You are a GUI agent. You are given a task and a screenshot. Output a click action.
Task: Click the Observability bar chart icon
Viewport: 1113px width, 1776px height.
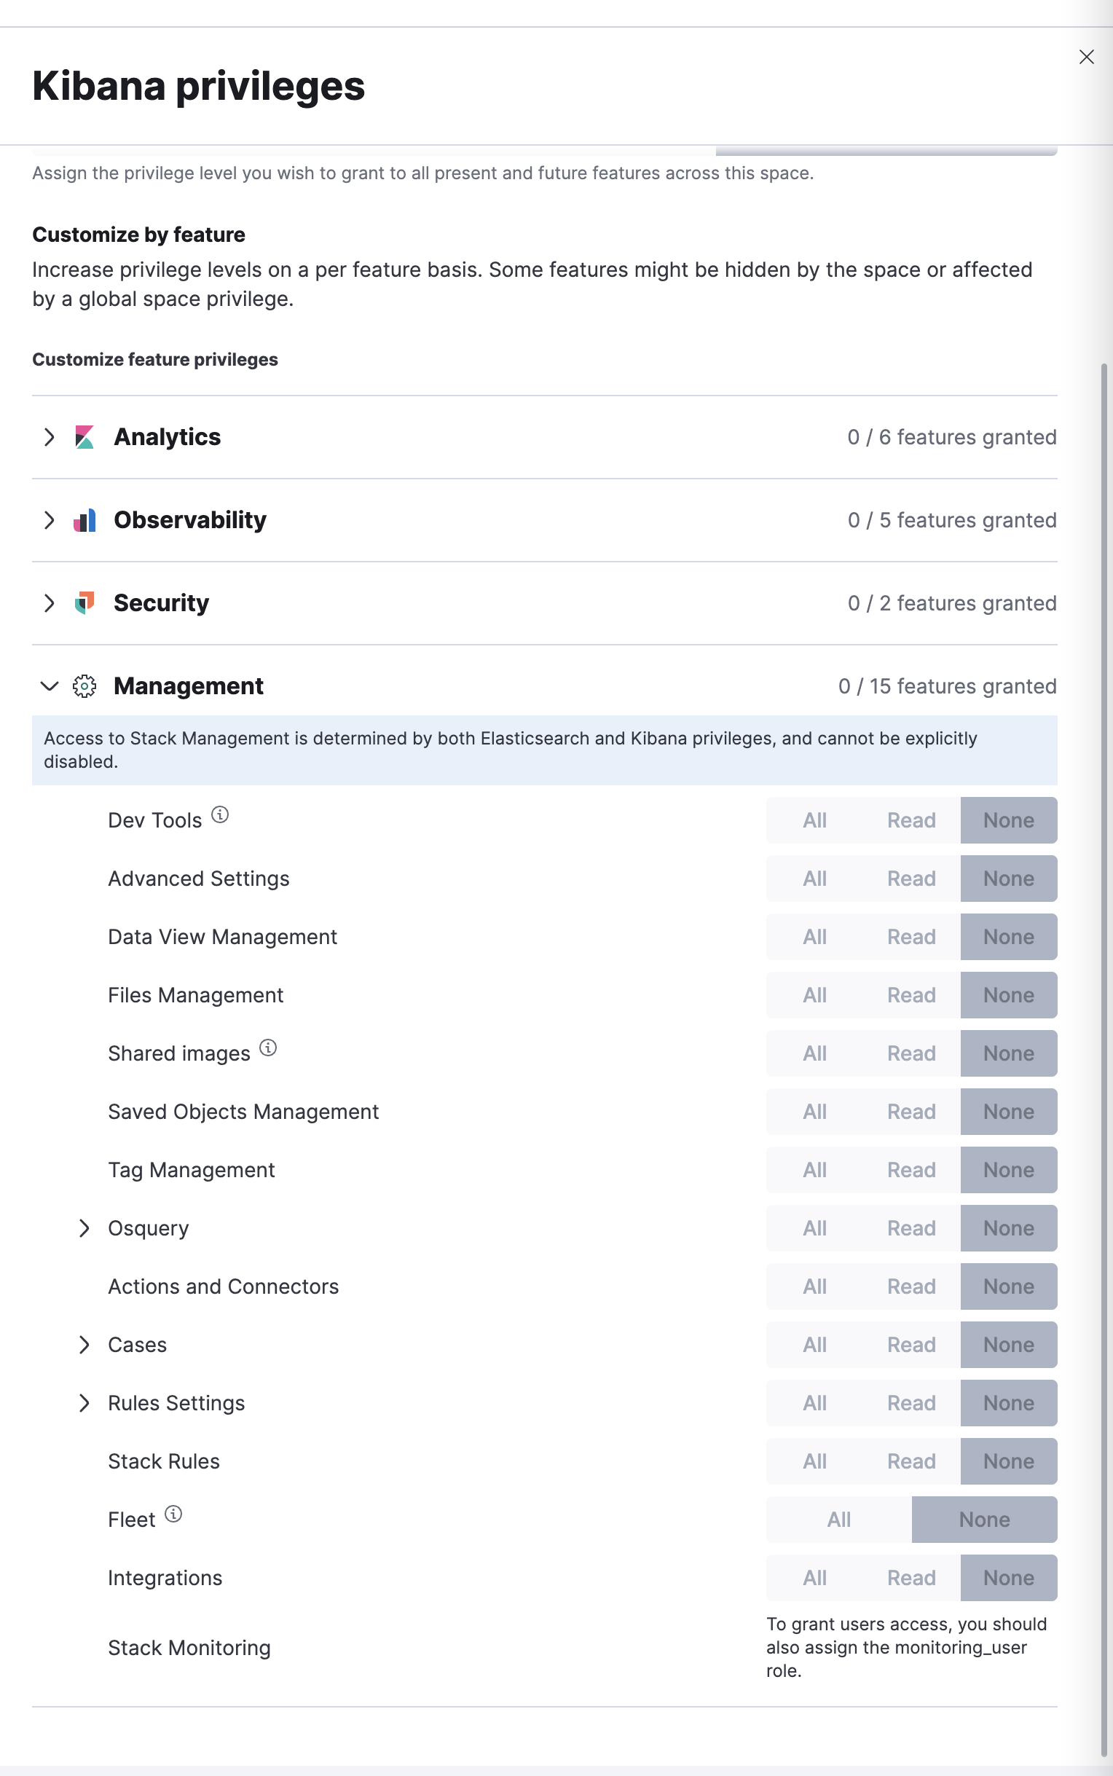[84, 520]
